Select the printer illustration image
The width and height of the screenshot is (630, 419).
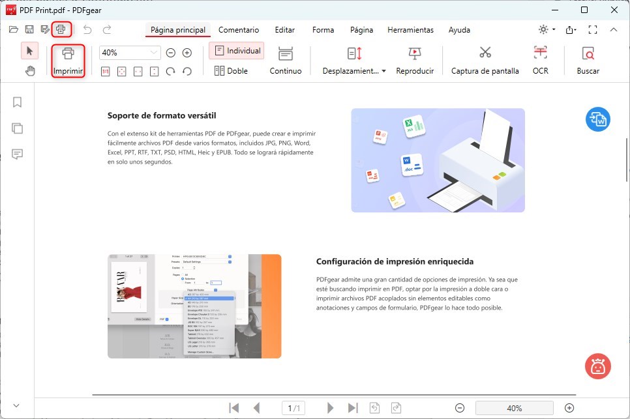[438, 160]
